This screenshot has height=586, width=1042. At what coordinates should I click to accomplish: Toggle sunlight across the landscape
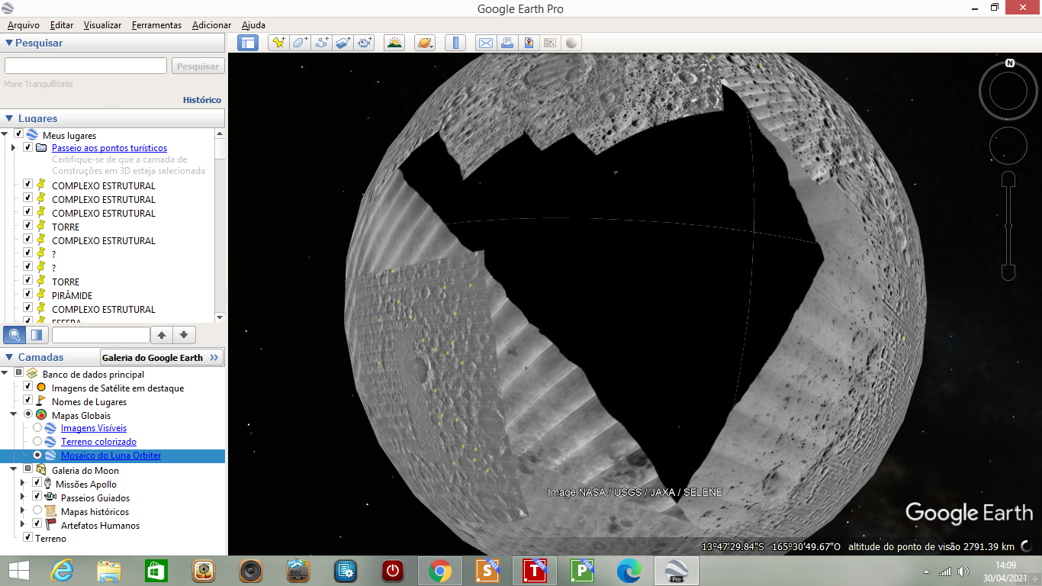(394, 43)
